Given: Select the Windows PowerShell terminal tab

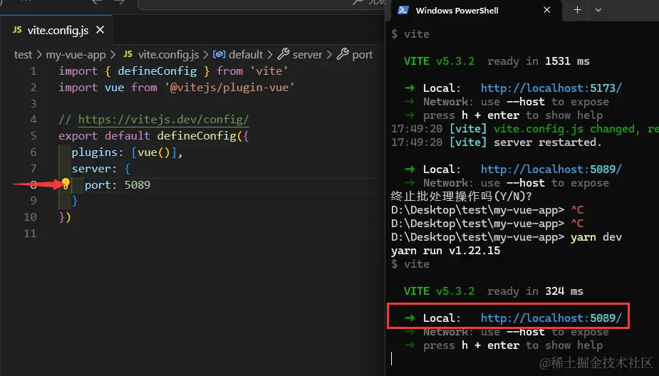Looking at the screenshot, I should (x=477, y=11).
